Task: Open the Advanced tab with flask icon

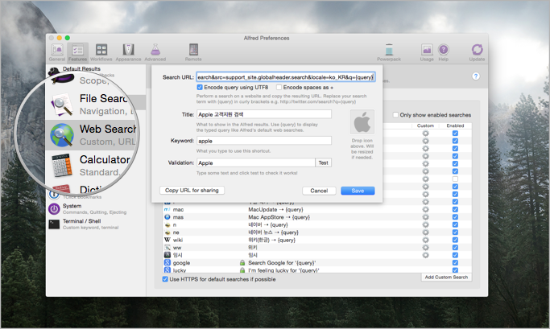Action: 155,52
